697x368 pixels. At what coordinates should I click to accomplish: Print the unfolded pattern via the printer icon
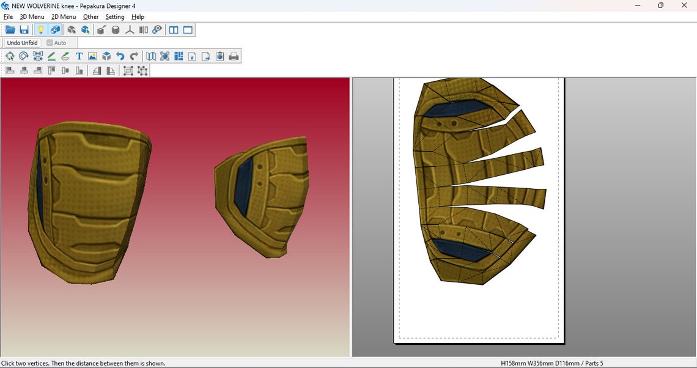coord(234,56)
